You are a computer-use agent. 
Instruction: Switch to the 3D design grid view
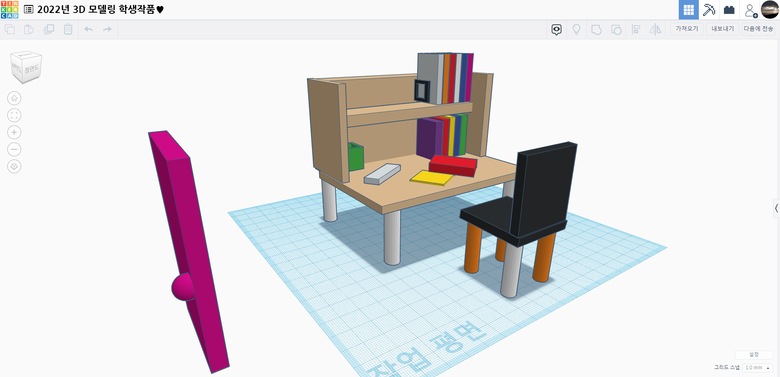(689, 10)
